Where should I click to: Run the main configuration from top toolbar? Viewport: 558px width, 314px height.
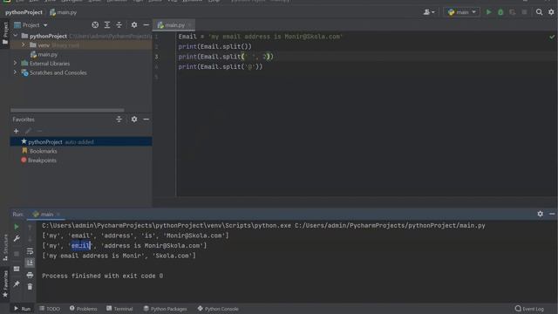pyautogui.click(x=488, y=12)
